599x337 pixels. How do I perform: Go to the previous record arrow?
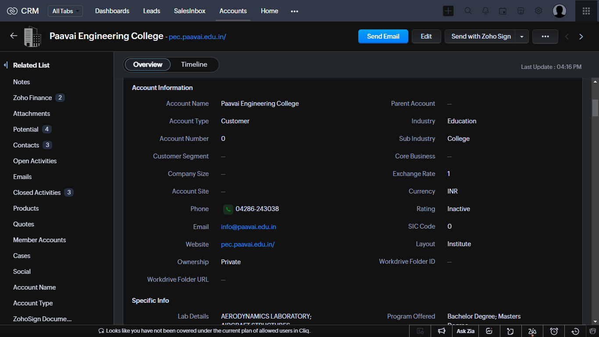click(567, 37)
